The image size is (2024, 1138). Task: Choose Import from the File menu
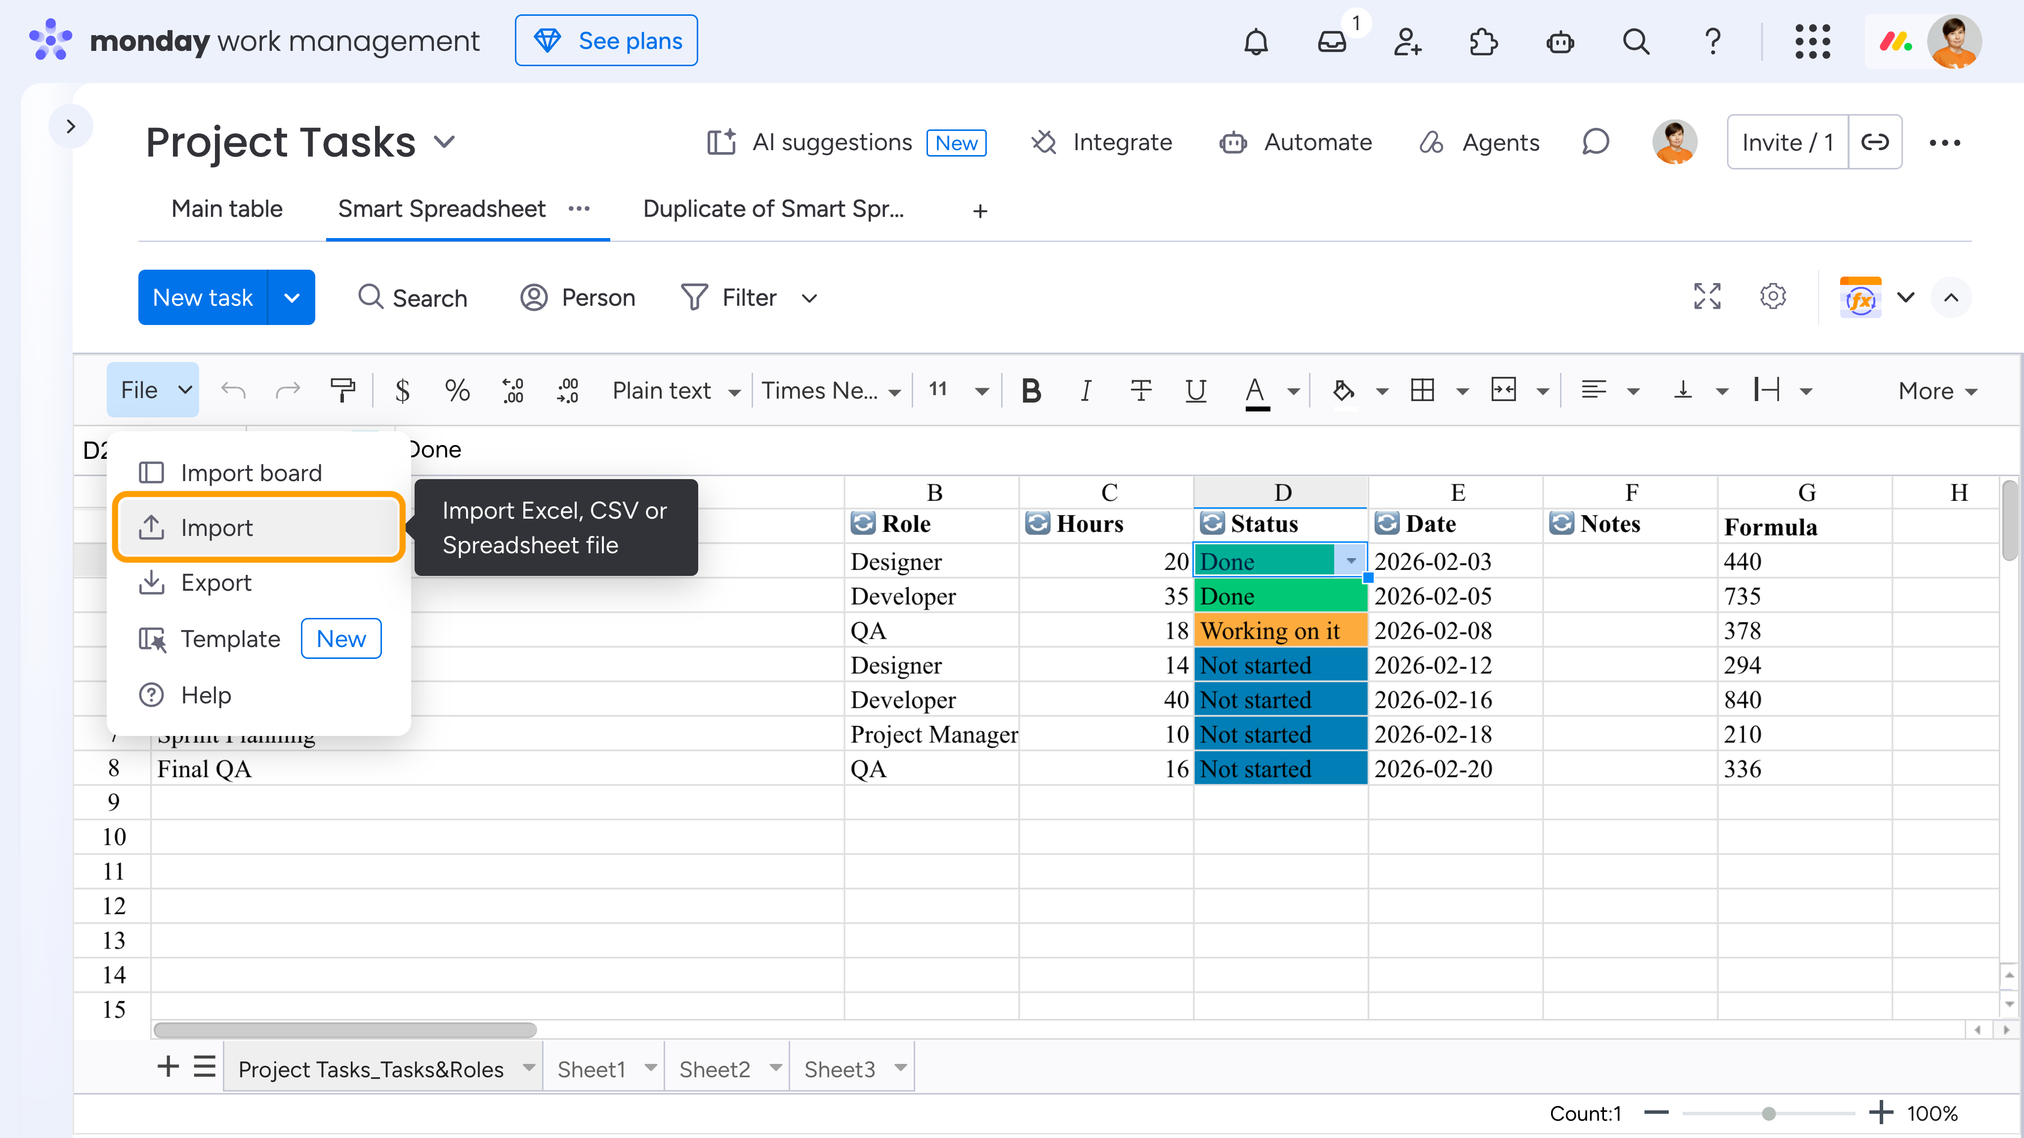point(258,528)
